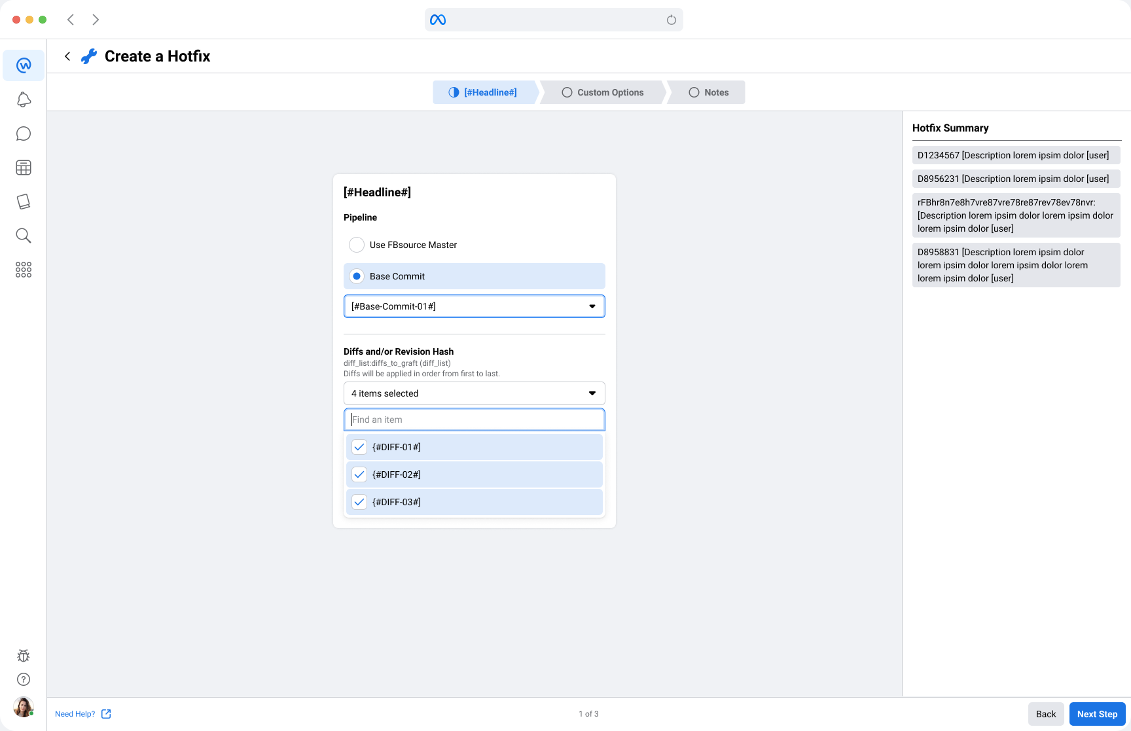Click browser back navigation arrow
The image size is (1131, 731).
(x=71, y=20)
